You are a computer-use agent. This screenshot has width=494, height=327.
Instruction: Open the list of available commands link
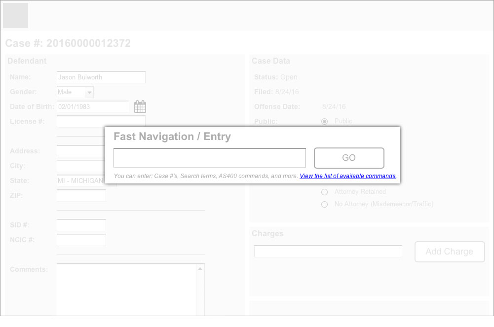pos(348,176)
